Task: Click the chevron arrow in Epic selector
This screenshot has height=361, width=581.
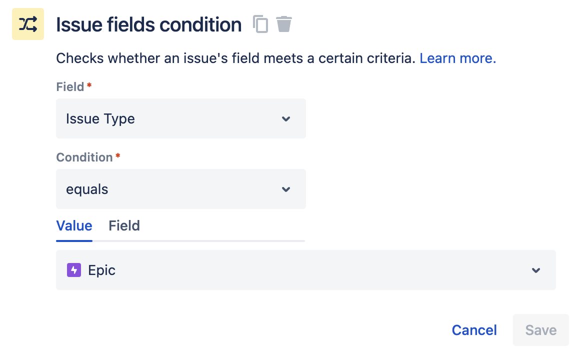Action: (x=536, y=270)
